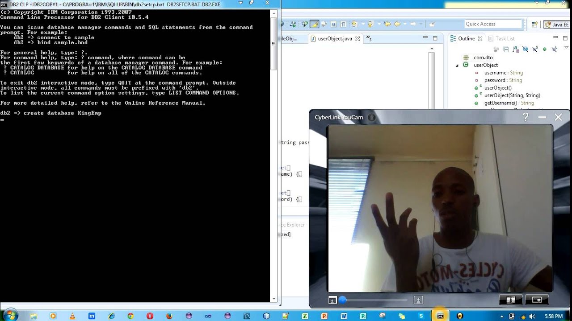572x321 pixels.
Task: Click the YouCam update arrow icon
Action: 371,117
